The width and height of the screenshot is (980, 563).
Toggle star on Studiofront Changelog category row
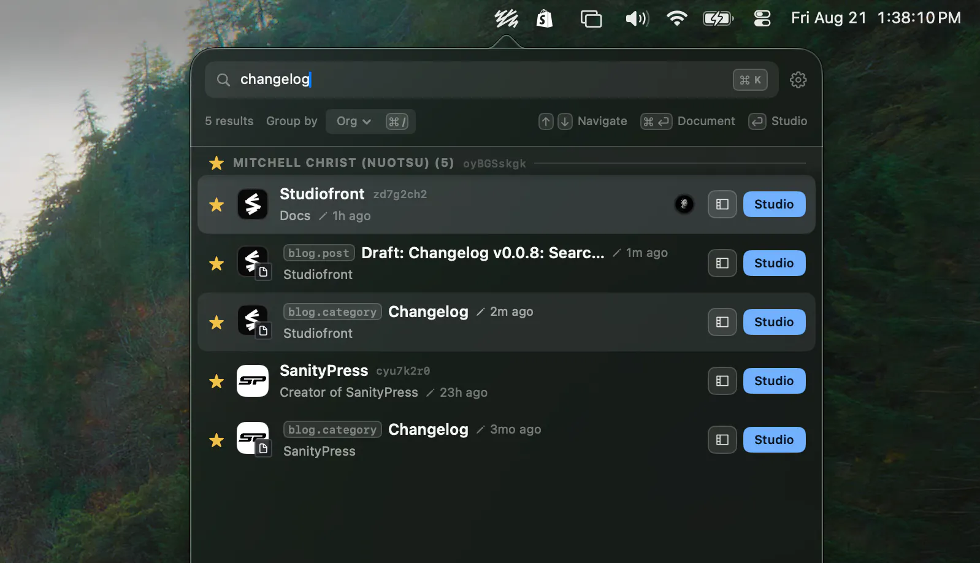[x=216, y=323]
